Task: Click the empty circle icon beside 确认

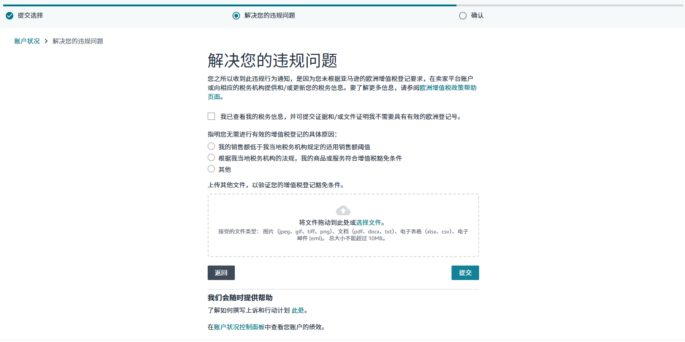Action: click(462, 16)
